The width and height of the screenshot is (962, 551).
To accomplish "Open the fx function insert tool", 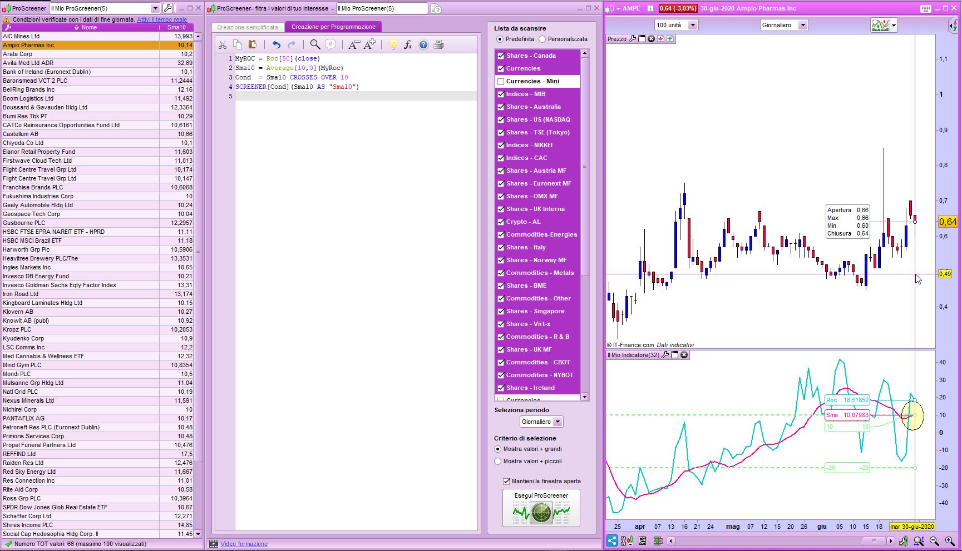I will 408,45.
